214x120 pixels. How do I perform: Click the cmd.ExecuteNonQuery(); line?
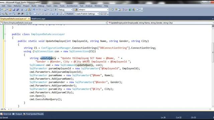[x=46, y=99]
